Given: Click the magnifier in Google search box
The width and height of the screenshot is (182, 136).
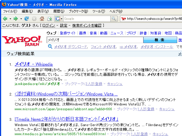Looking at the screenshot, I should click(114, 19).
